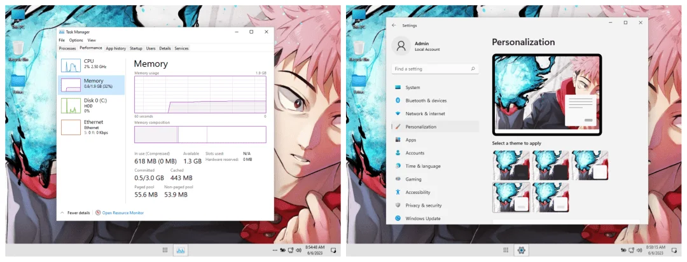Screen dimensions: 687x262
Task: Open Bluetooth & devices settings
Action: pos(435,100)
